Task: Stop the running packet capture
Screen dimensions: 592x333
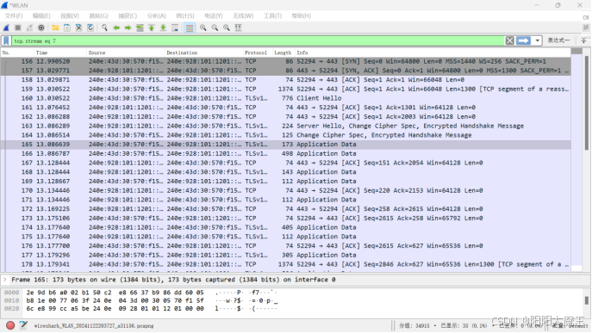Action: click(18, 28)
